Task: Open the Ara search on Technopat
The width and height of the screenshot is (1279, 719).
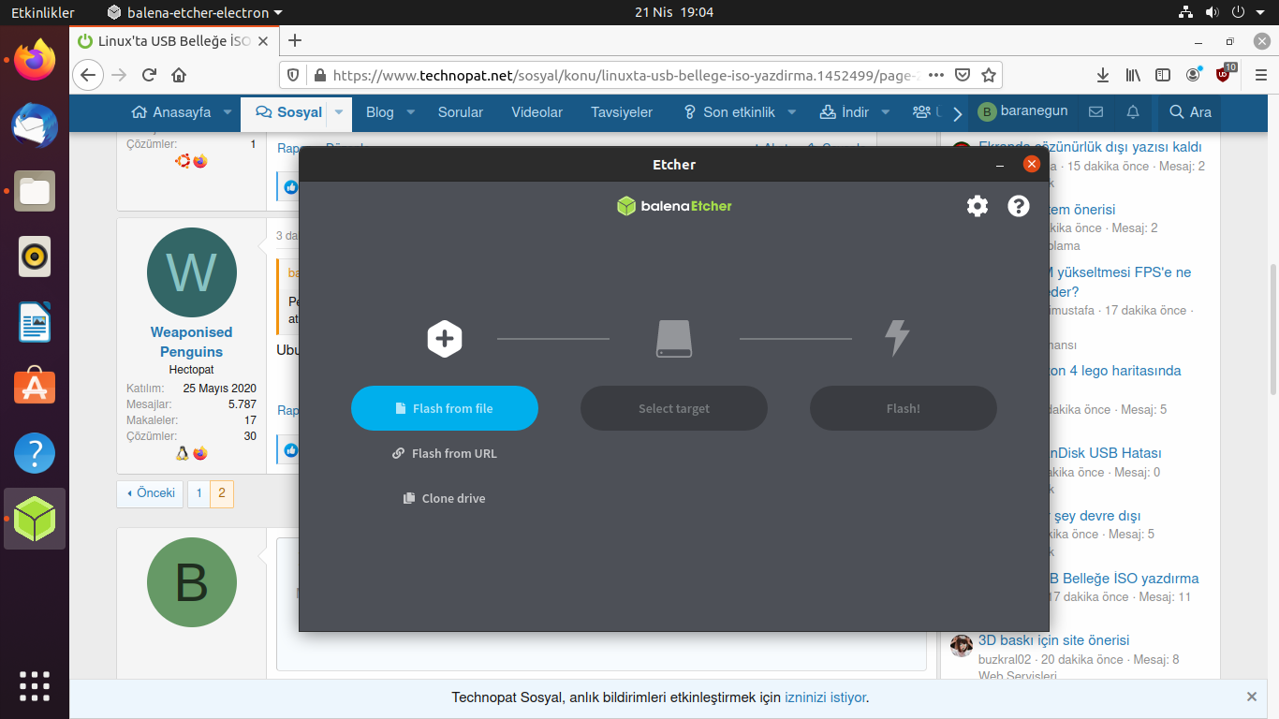Action: click(1190, 112)
